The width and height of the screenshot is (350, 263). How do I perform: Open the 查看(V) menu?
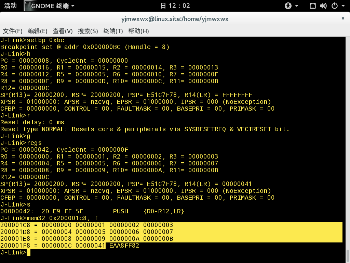tap(63, 31)
